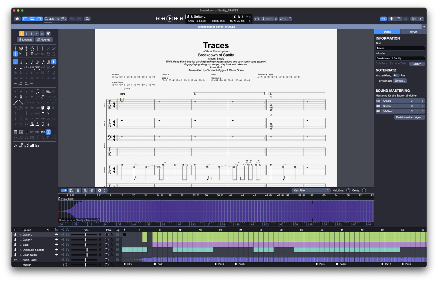Click the fast-forward button in the transport
This screenshot has width=438, height=282.
(176, 19)
